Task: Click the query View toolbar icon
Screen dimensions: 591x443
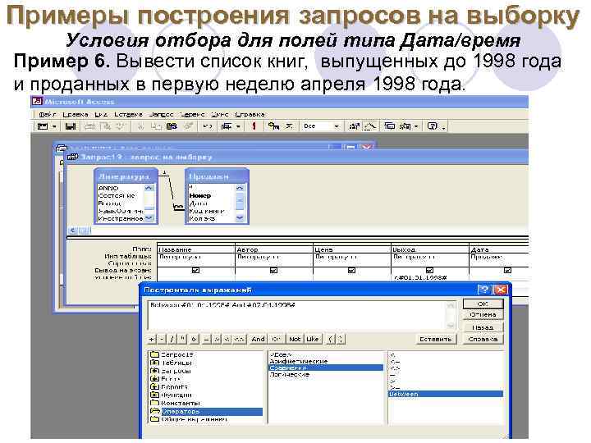Action: click(43, 126)
